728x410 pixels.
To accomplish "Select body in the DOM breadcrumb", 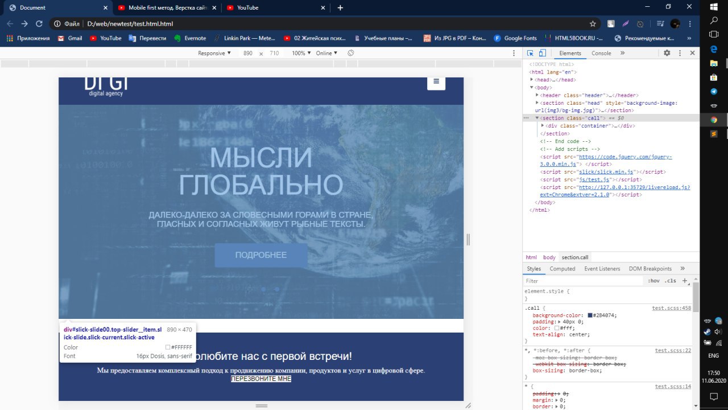I will click(x=549, y=257).
